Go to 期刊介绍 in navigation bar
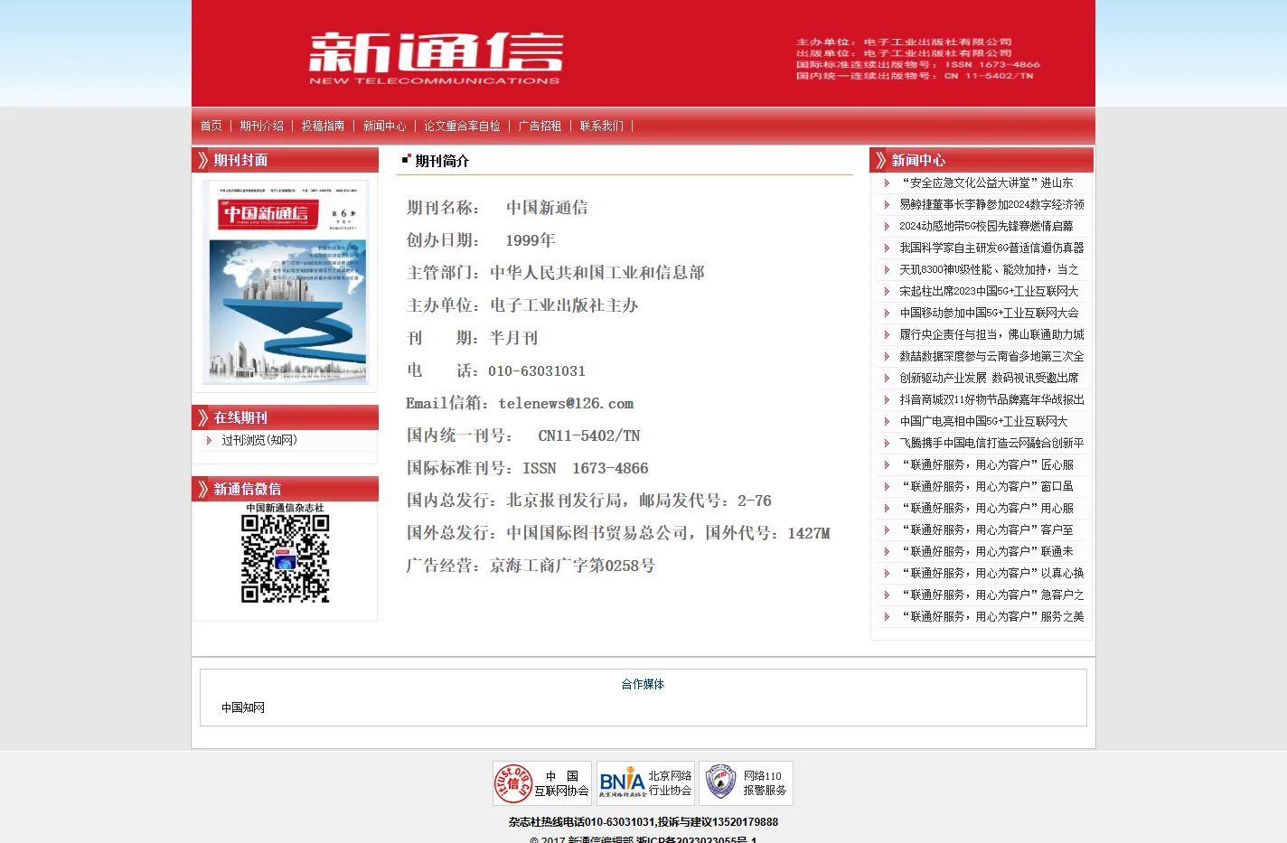1287x843 pixels. (x=261, y=126)
